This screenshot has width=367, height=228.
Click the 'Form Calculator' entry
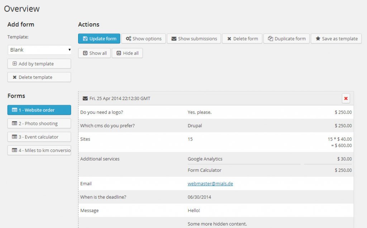(204, 170)
